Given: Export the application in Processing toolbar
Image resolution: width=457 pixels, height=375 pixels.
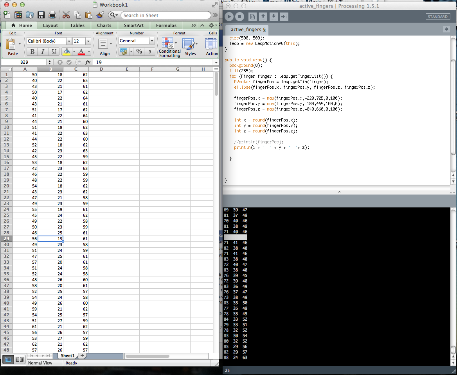Looking at the screenshot, I should [284, 16].
